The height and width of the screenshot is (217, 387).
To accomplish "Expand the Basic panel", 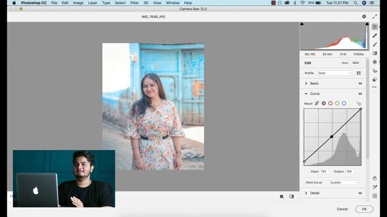I will click(x=306, y=83).
